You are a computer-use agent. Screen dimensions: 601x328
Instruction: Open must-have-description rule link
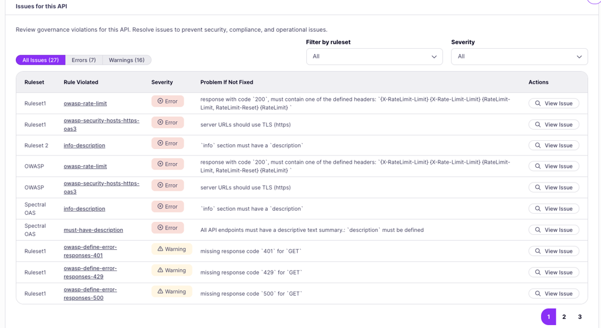point(93,230)
